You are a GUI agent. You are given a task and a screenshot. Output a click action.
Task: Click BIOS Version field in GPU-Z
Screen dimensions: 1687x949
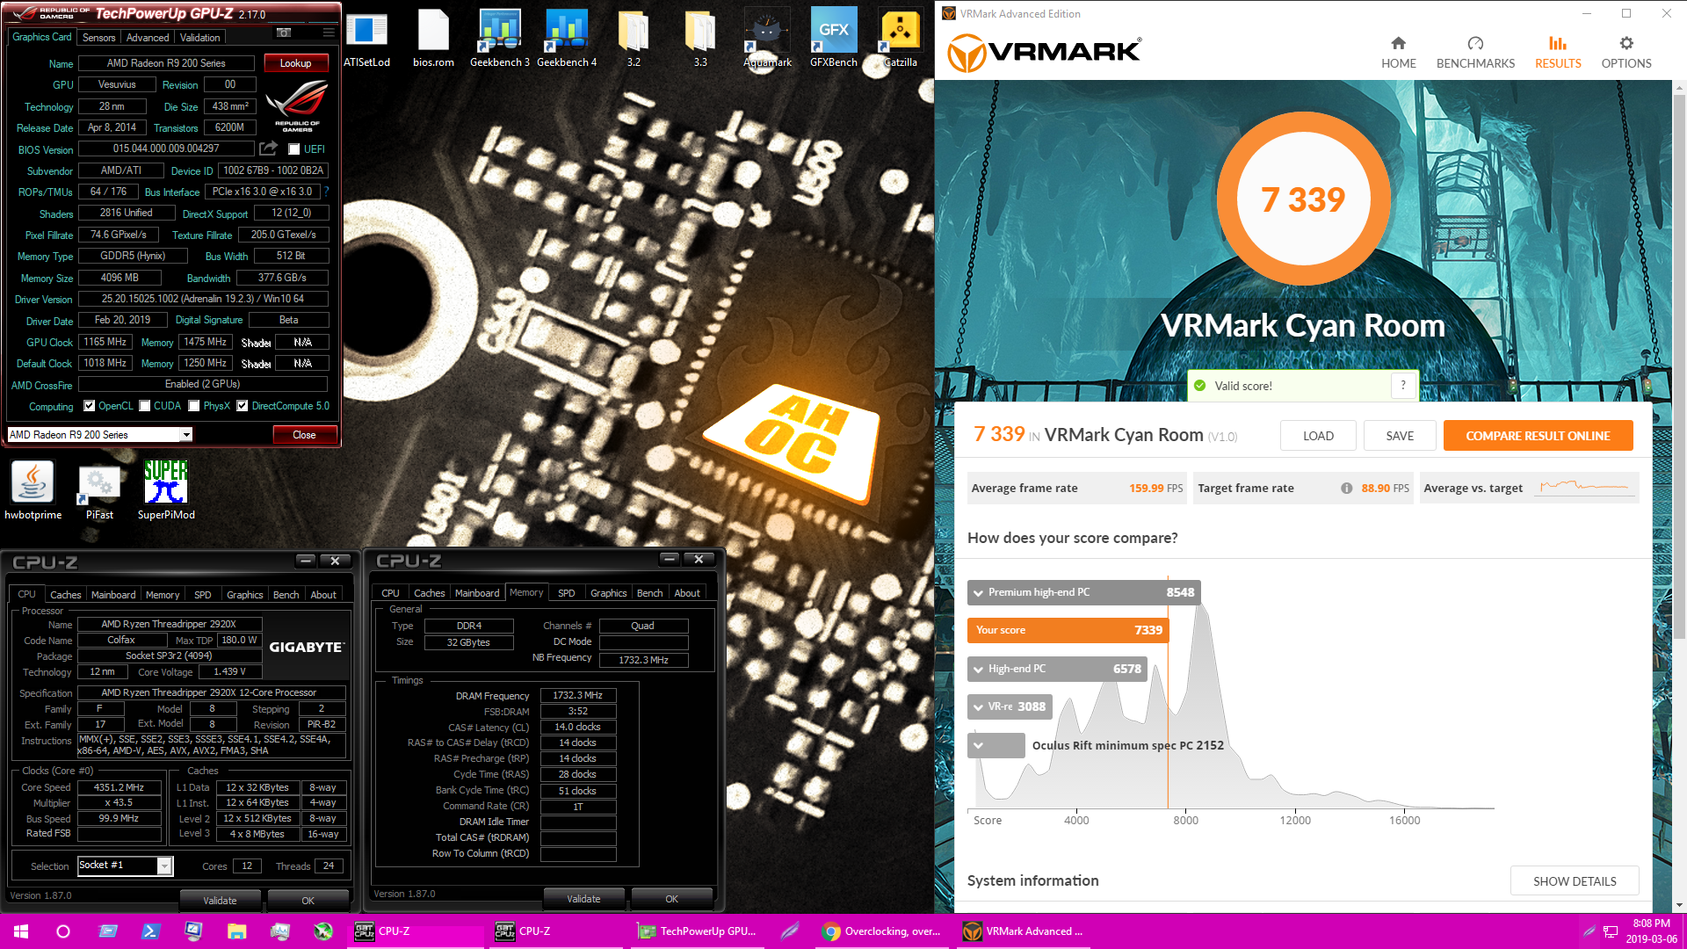point(166,149)
